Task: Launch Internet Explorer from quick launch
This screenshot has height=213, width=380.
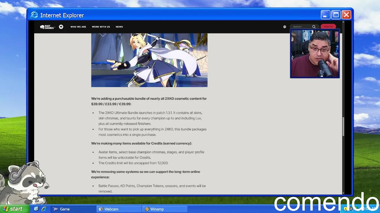Action: [44, 209]
